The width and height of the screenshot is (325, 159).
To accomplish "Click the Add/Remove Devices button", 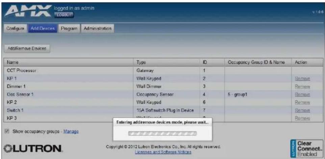I will click(27, 48).
